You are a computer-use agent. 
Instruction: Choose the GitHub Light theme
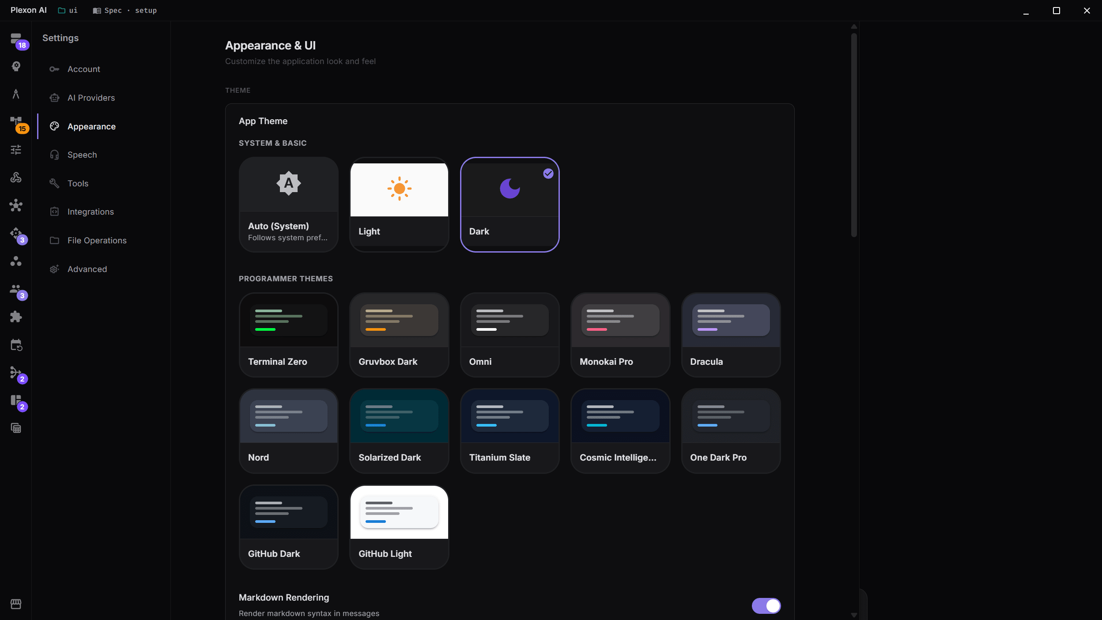point(399,527)
